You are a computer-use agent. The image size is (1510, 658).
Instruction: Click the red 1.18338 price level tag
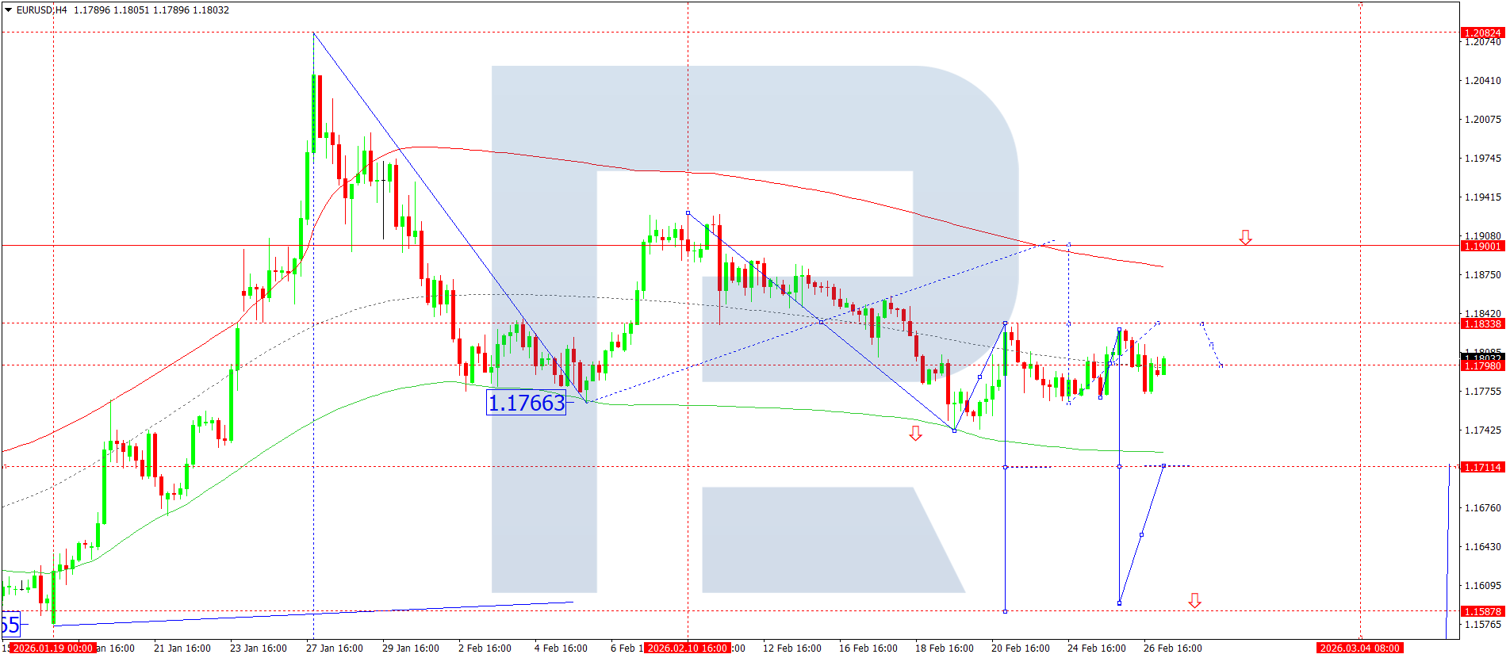pos(1481,323)
